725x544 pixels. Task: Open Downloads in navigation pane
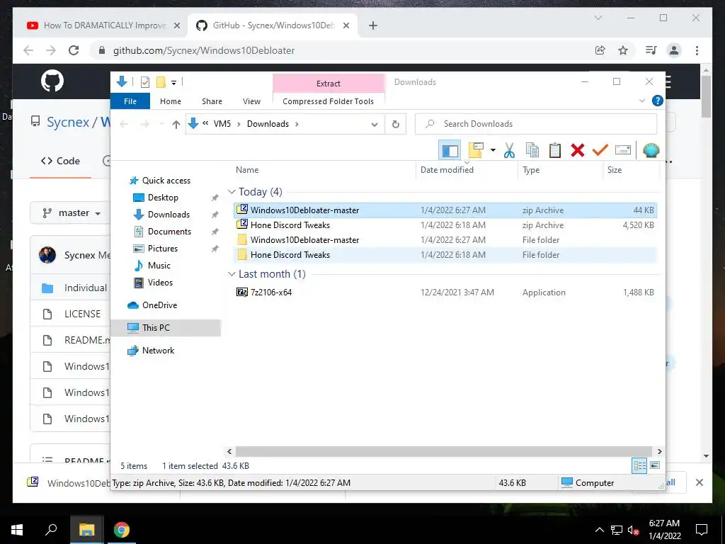(x=162, y=215)
